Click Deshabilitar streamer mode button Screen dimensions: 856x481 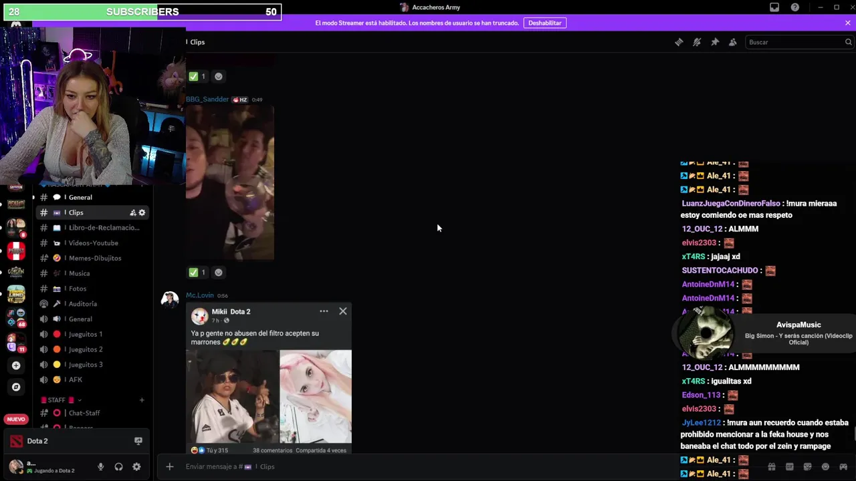coord(545,23)
